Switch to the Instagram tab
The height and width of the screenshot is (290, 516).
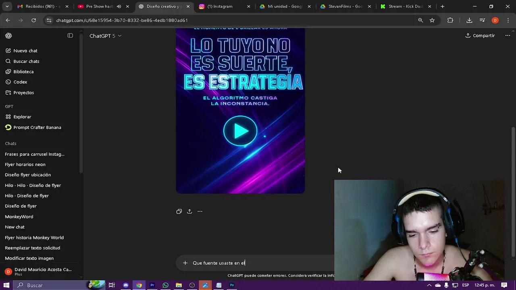point(220,6)
